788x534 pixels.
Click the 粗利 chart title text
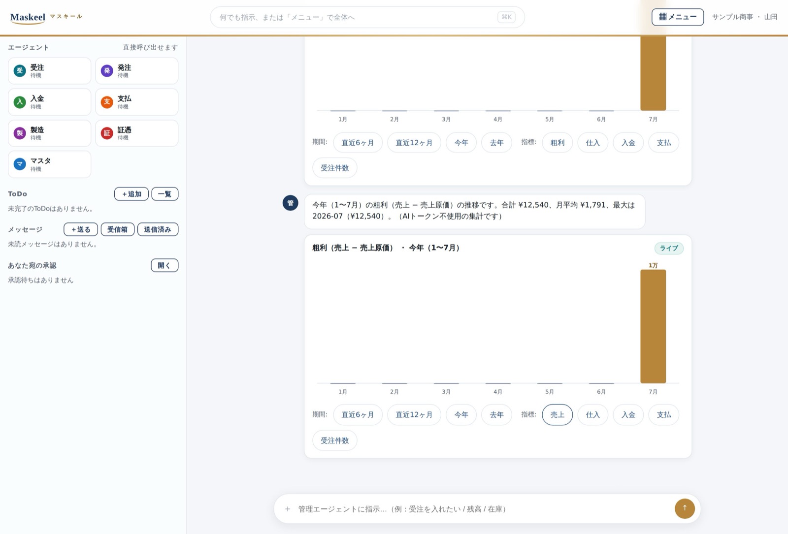386,248
